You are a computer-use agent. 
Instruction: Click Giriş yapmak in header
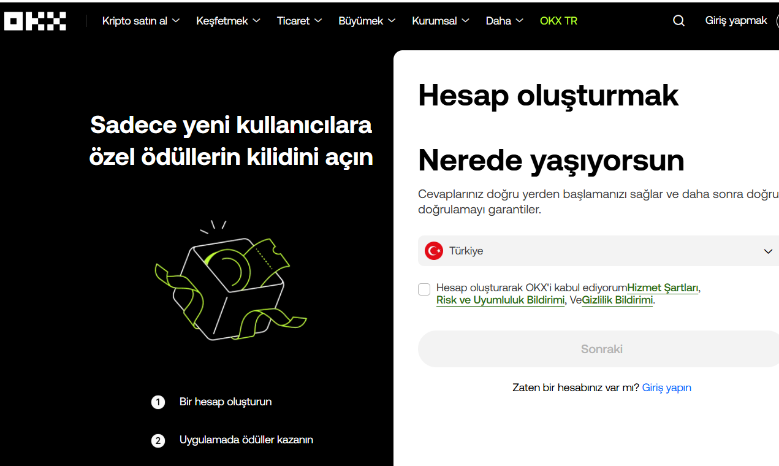pyautogui.click(x=736, y=21)
